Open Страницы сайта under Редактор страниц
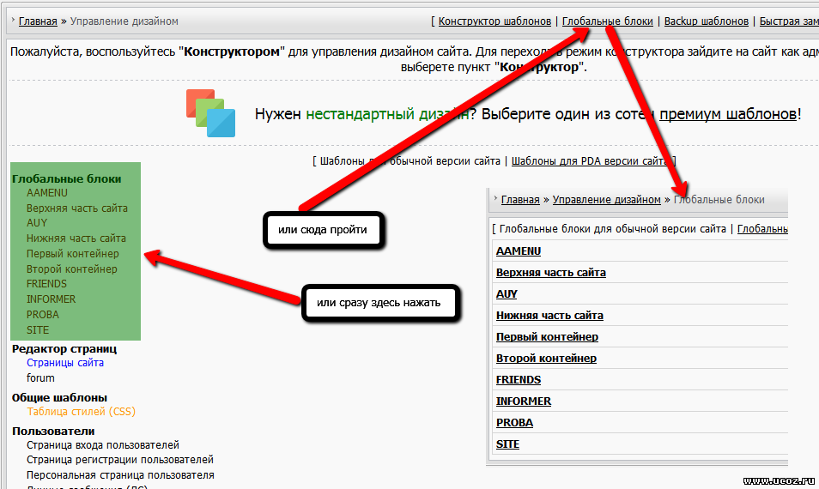 [x=64, y=363]
